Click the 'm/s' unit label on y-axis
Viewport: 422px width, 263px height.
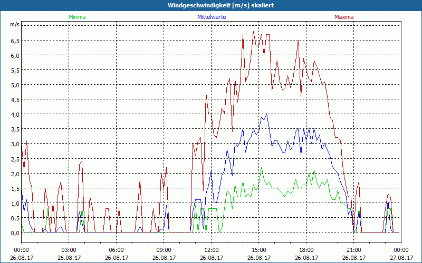[x=15, y=24]
